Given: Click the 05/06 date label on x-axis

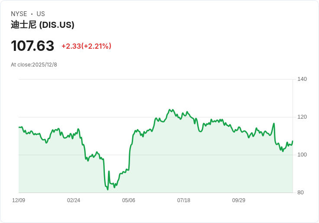Looking at the screenshot, I should (129, 200).
